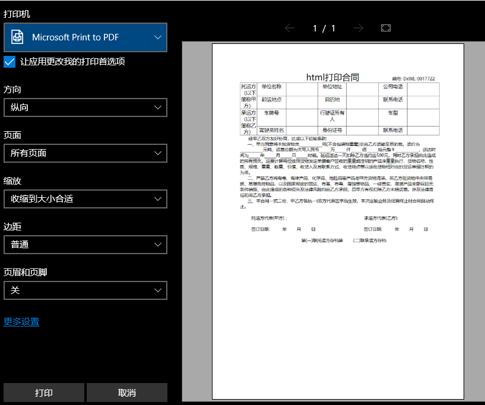Go to next preview page arrow
The width and height of the screenshot is (485, 405).
point(358,28)
